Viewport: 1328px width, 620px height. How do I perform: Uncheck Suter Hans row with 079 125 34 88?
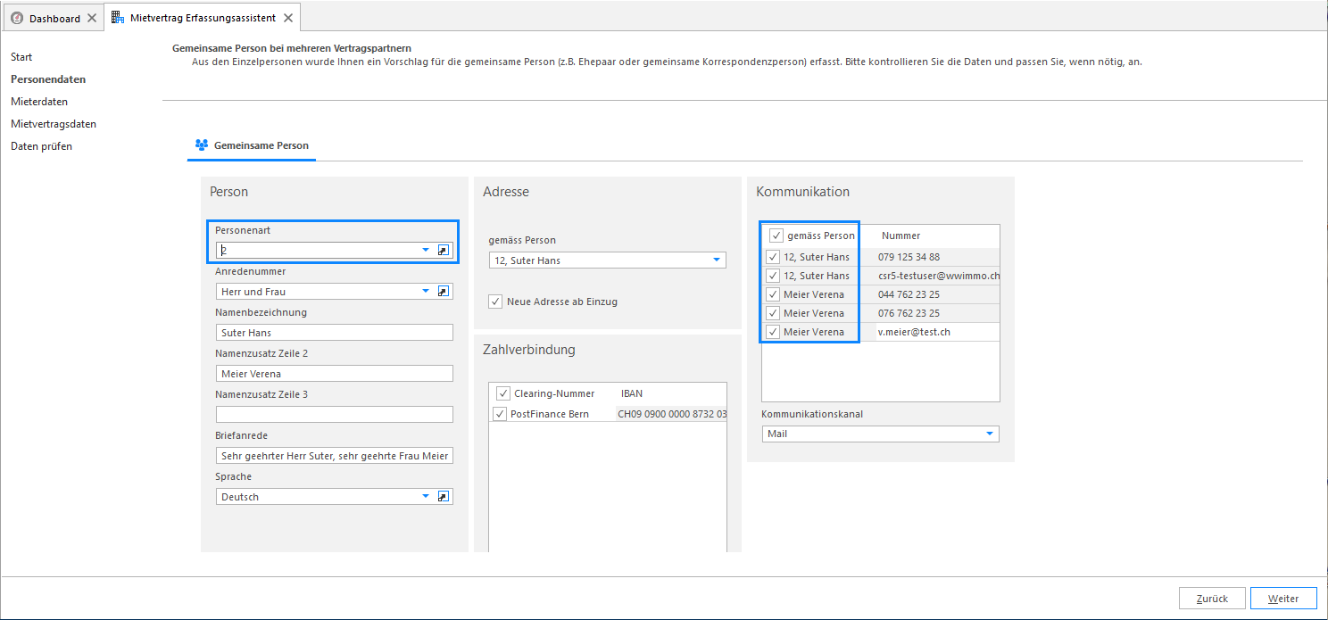[773, 257]
